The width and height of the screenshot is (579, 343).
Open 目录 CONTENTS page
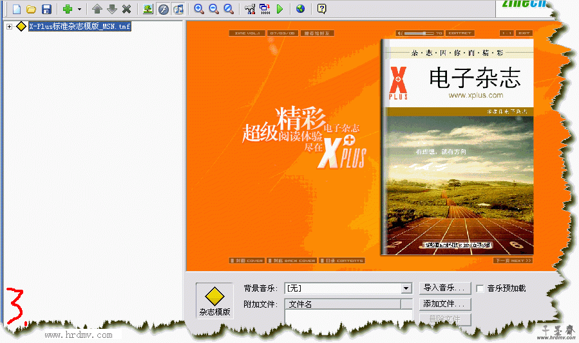tap(342, 261)
